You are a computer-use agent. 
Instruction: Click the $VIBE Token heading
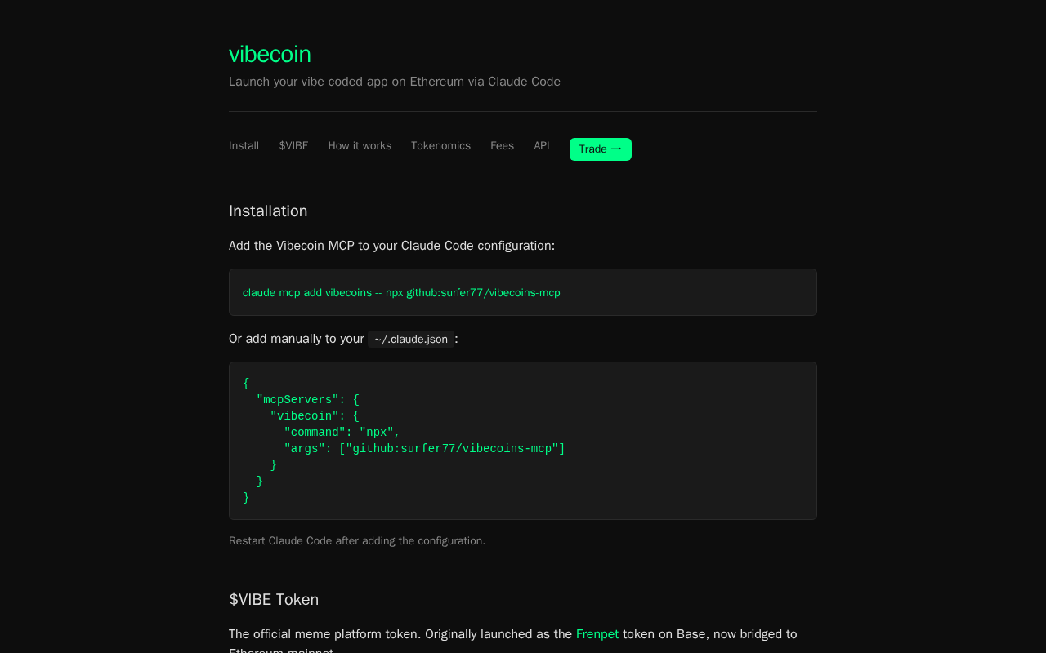click(274, 599)
